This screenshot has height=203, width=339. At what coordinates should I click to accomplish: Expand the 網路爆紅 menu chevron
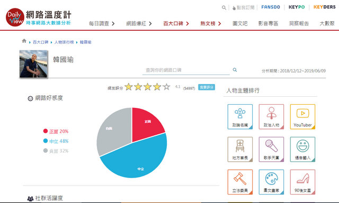click(150, 23)
